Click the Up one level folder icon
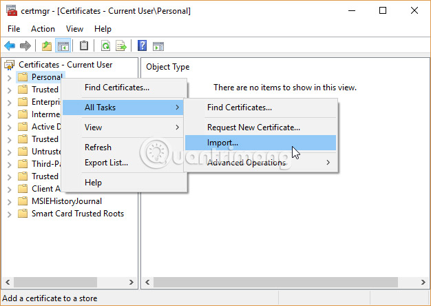This screenshot has height=306, width=431. coord(47,45)
